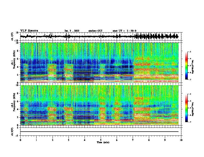Click the "start UT = 2 :30: 0" label
The height and width of the screenshot is (157, 204).
pos(124,31)
